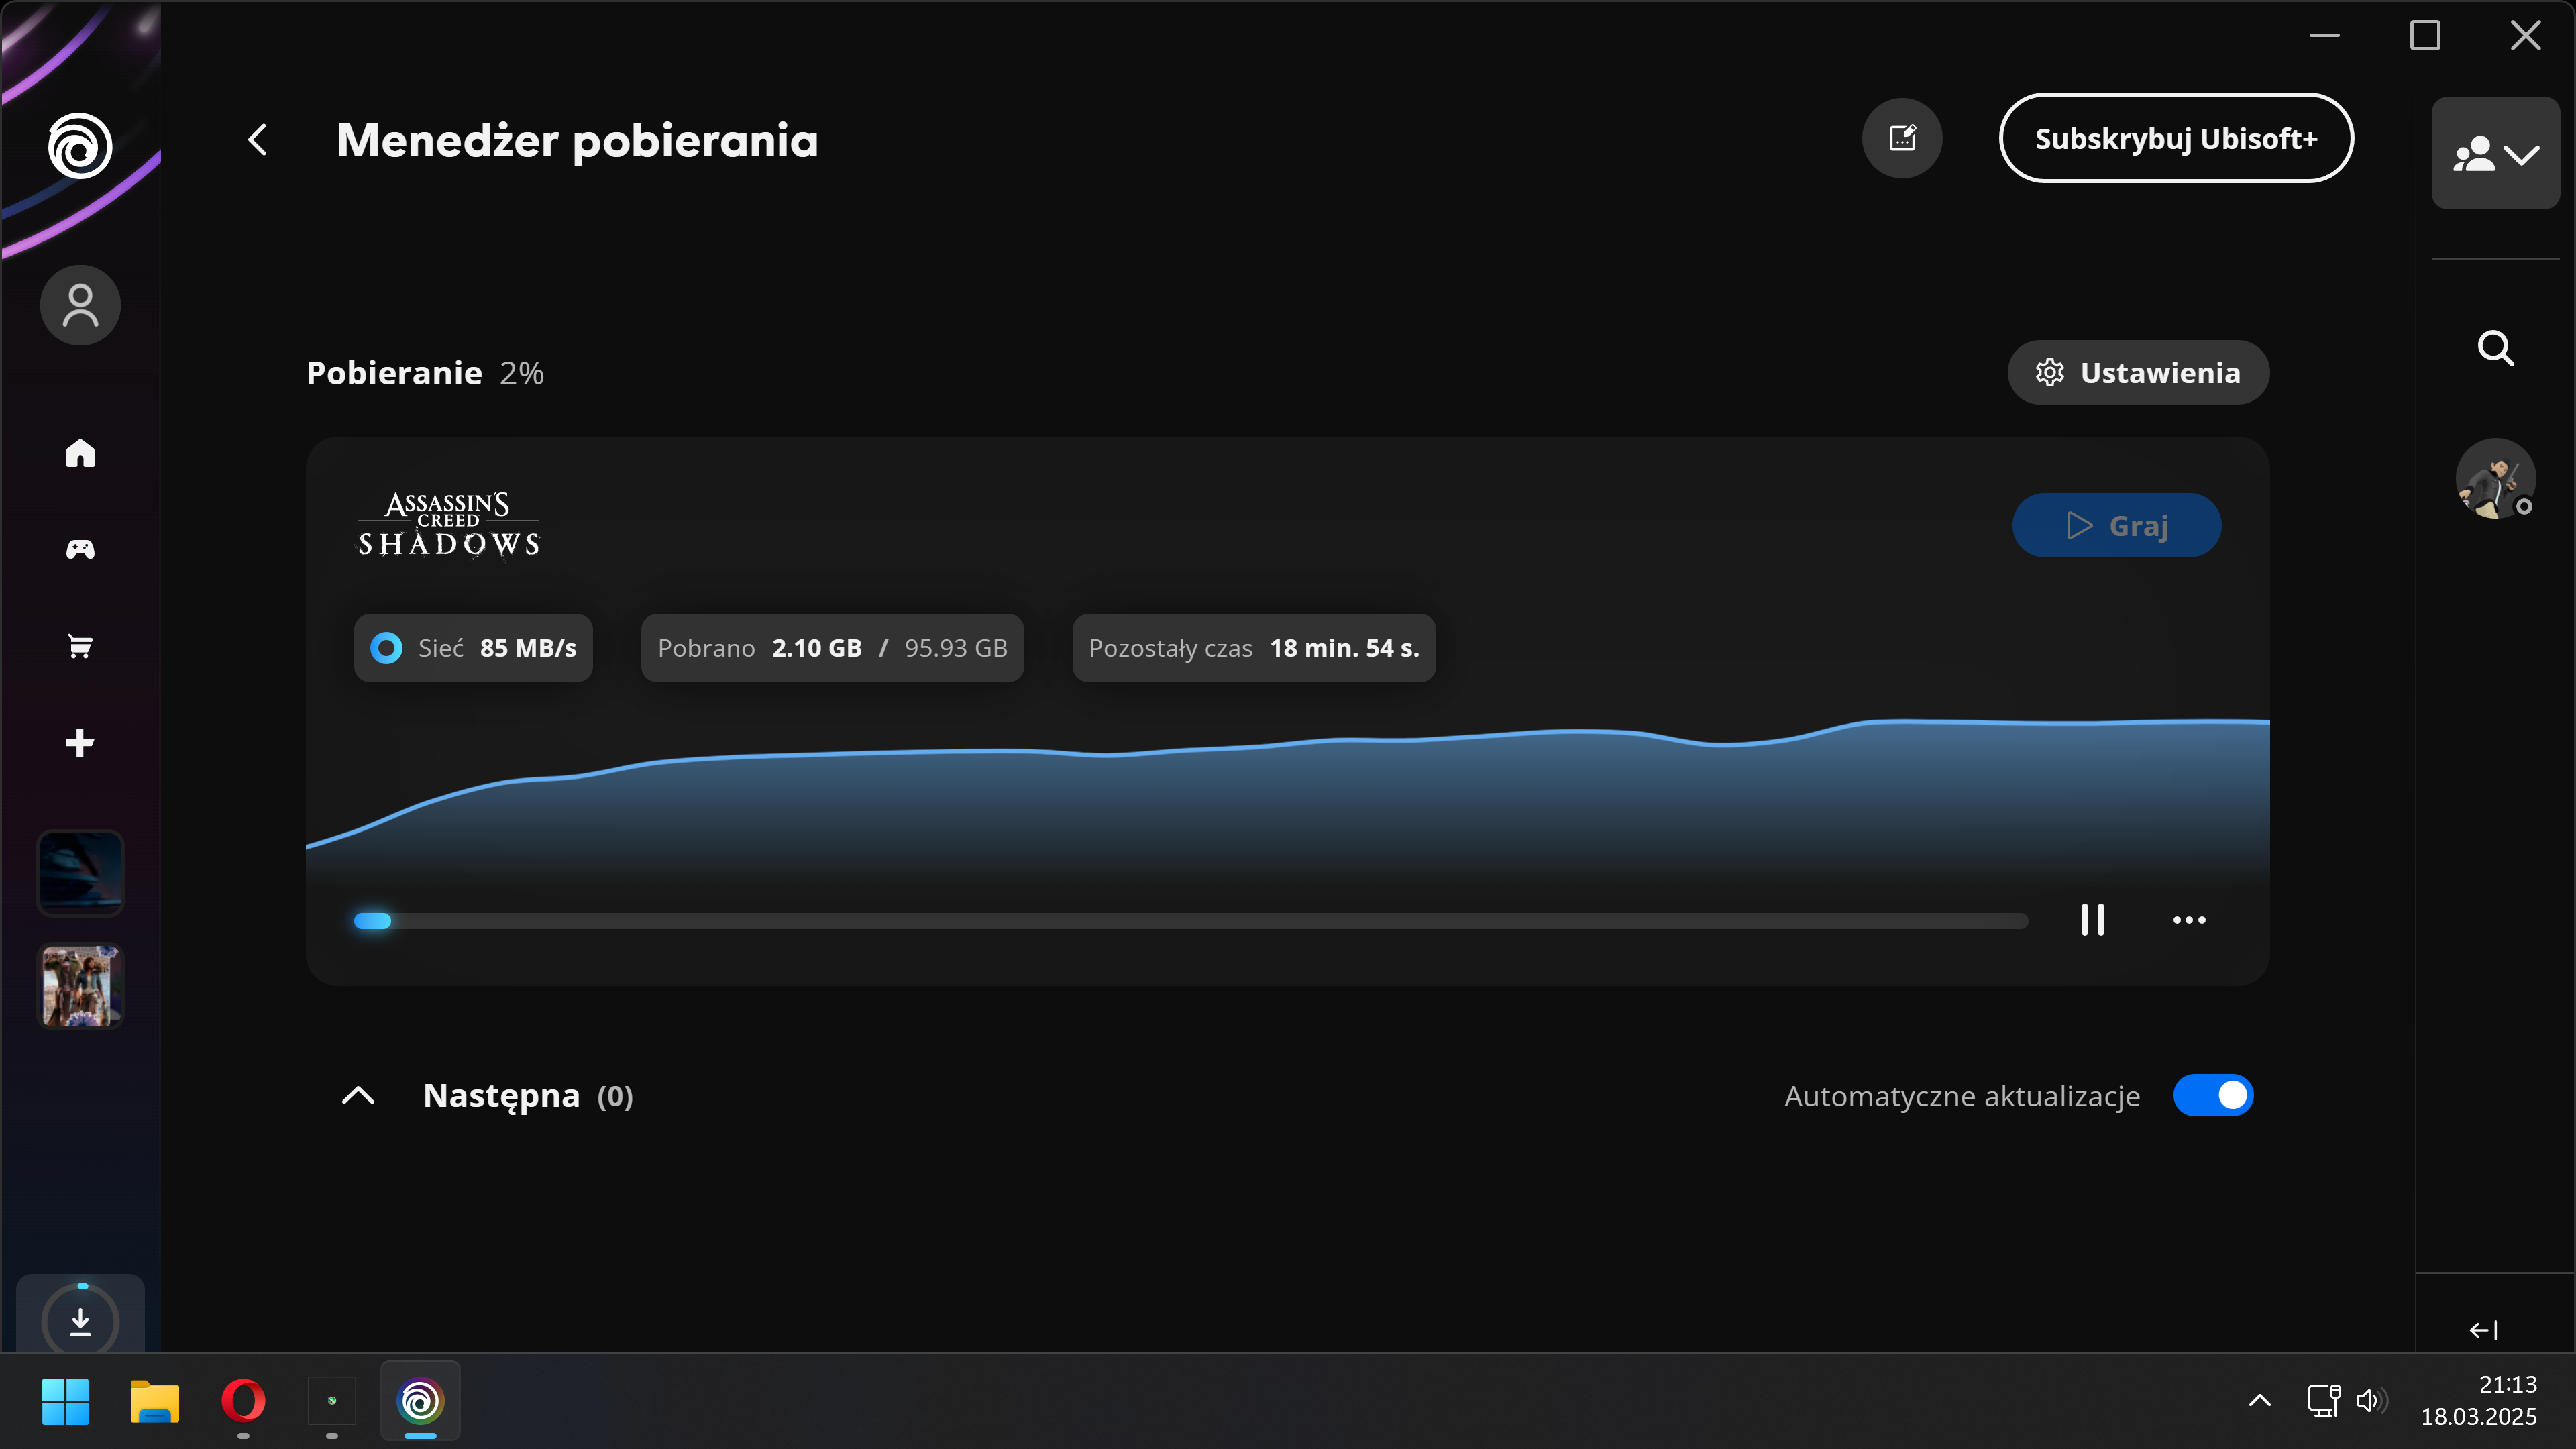This screenshot has height=1449, width=2576.
Task: Toggle Automatyczne aktualizacje switch
Action: 2213,1095
